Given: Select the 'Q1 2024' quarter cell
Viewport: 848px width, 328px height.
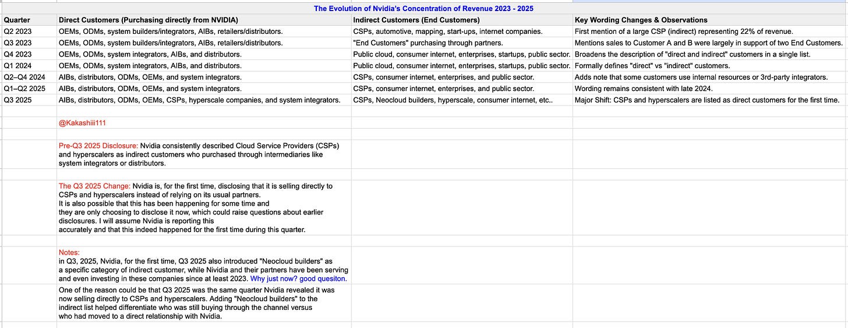Looking at the screenshot, I should pyautogui.click(x=29, y=66).
